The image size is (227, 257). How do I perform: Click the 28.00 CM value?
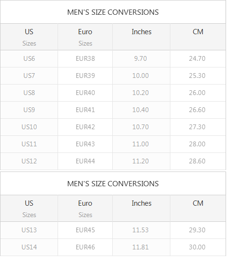coord(197,144)
